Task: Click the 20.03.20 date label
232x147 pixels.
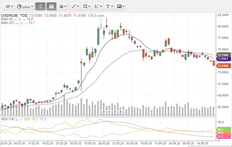Action: pyautogui.click(x=104, y=143)
